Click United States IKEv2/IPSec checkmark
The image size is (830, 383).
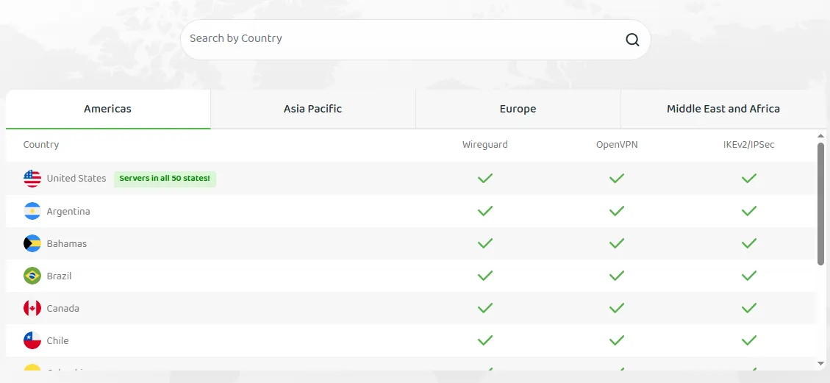pos(748,179)
